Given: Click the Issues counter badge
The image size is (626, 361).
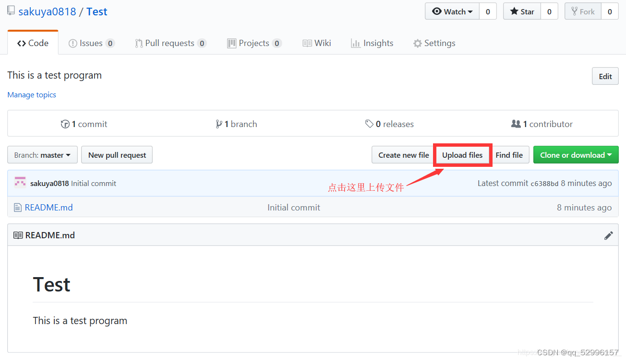Looking at the screenshot, I should point(110,44).
